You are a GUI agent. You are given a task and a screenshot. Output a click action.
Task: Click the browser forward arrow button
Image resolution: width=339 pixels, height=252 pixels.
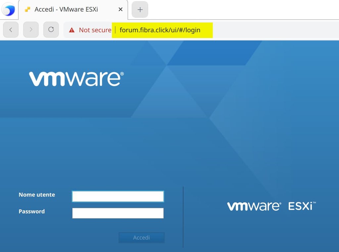click(31, 29)
